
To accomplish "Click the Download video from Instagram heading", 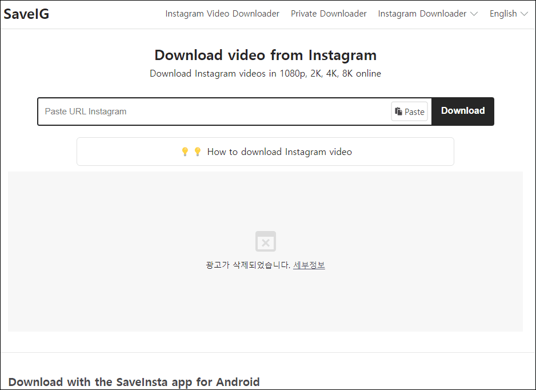I will pos(266,55).
